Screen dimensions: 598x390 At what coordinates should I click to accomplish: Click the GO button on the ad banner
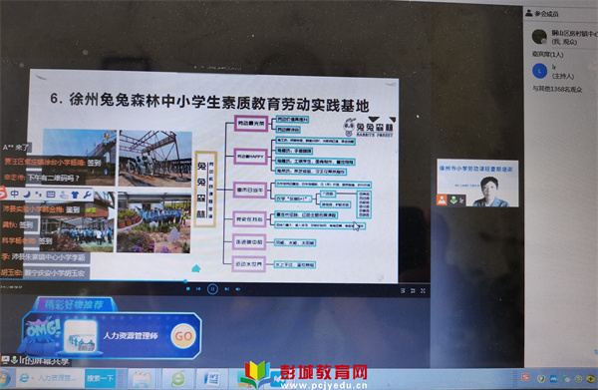[183, 336]
